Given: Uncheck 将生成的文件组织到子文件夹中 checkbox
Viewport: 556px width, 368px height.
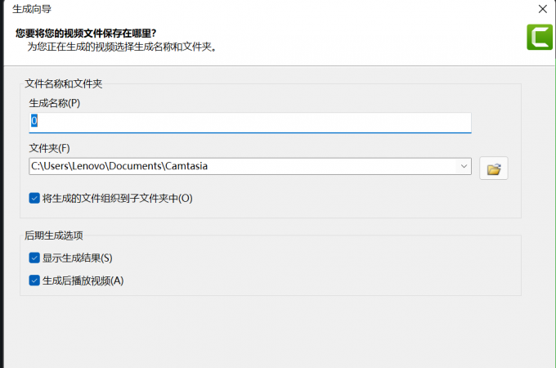Looking at the screenshot, I should click(34, 198).
